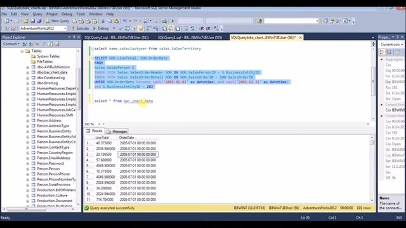Click the Copy icon in toolbar

(x=110, y=21)
